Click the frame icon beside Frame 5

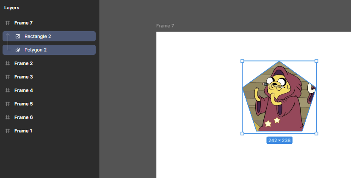tap(8, 104)
